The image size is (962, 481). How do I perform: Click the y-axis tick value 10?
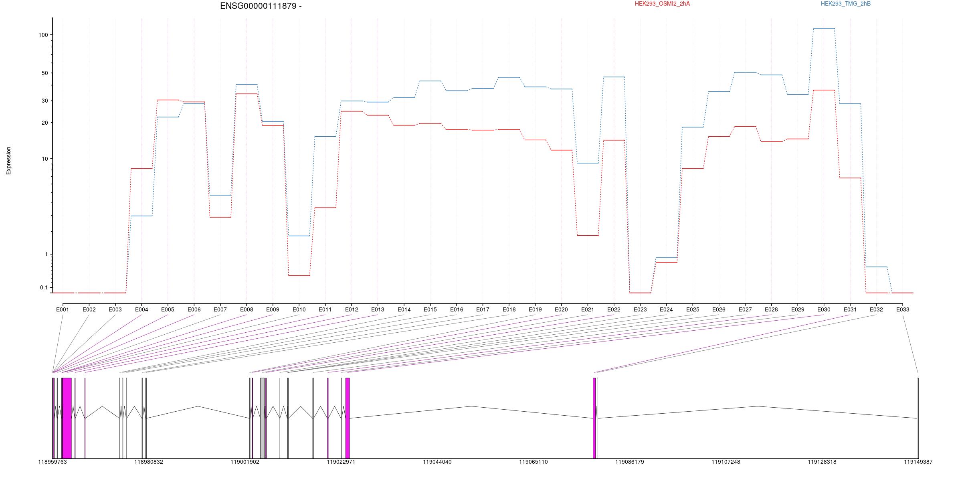point(44,159)
